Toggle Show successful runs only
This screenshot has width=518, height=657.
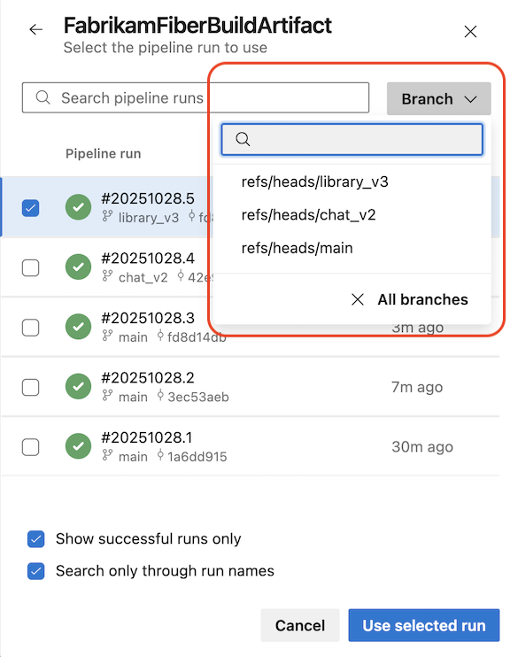(36, 539)
